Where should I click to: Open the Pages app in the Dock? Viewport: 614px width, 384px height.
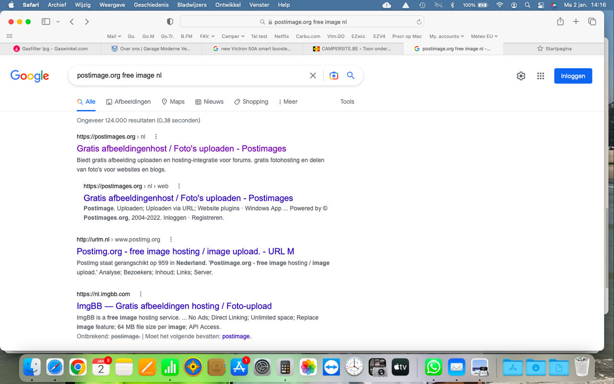[147, 368]
